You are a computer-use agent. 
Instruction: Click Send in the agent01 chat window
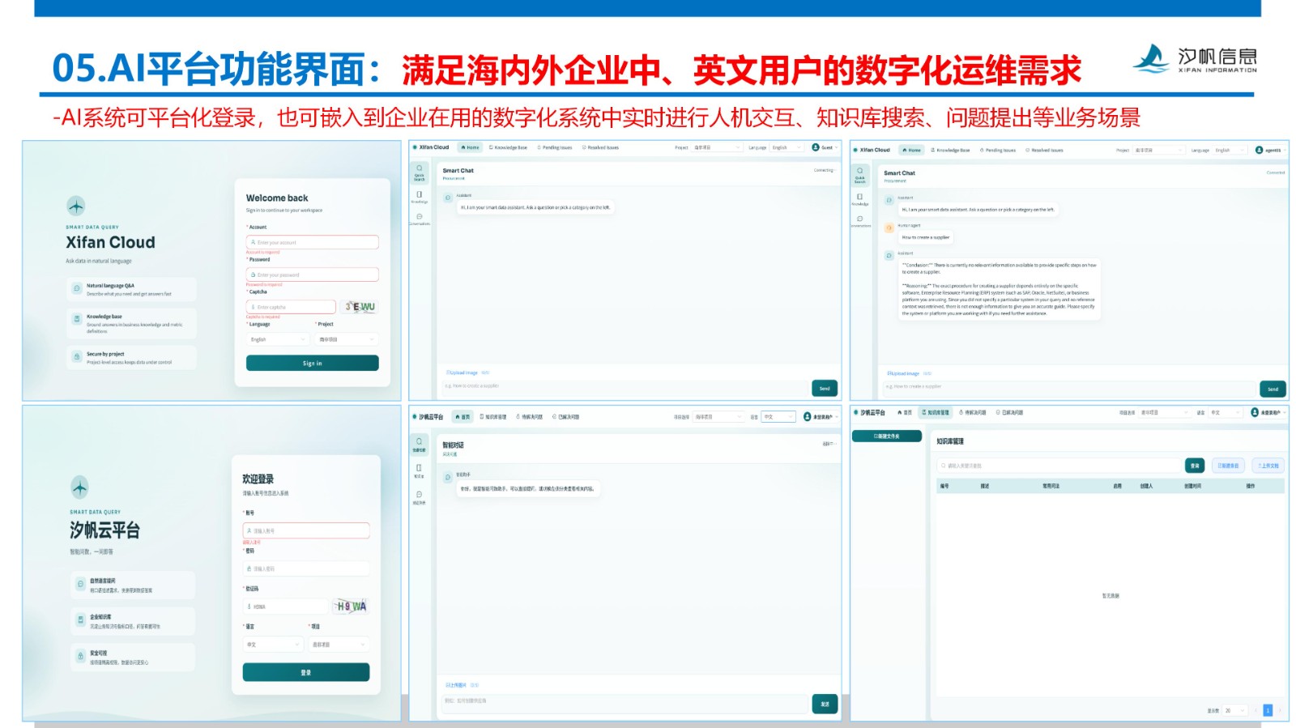[1273, 389]
